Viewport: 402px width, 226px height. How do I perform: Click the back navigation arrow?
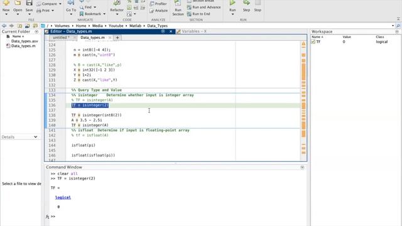4,26
